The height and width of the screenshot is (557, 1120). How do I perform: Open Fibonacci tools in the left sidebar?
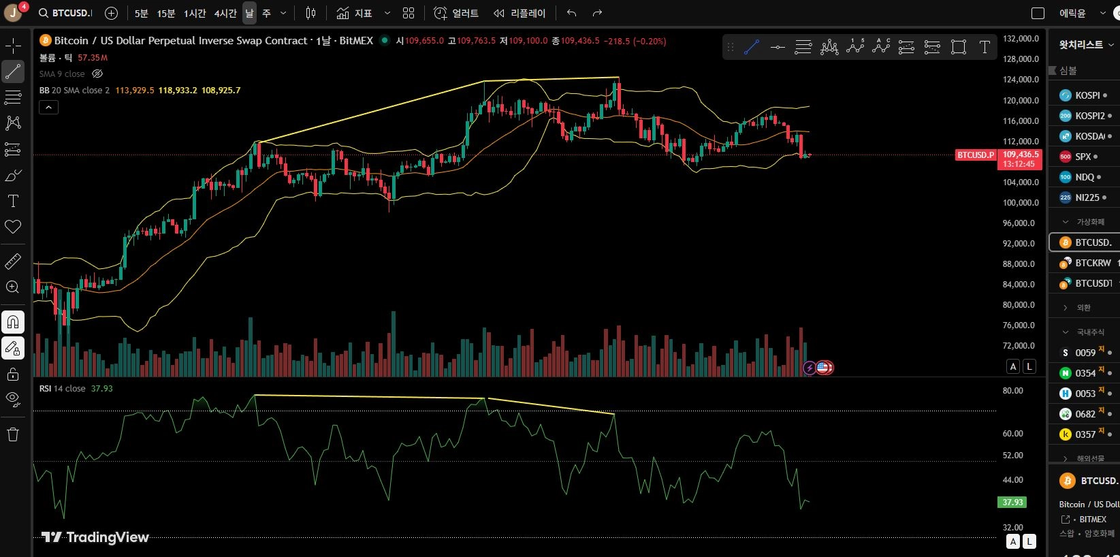pos(13,97)
